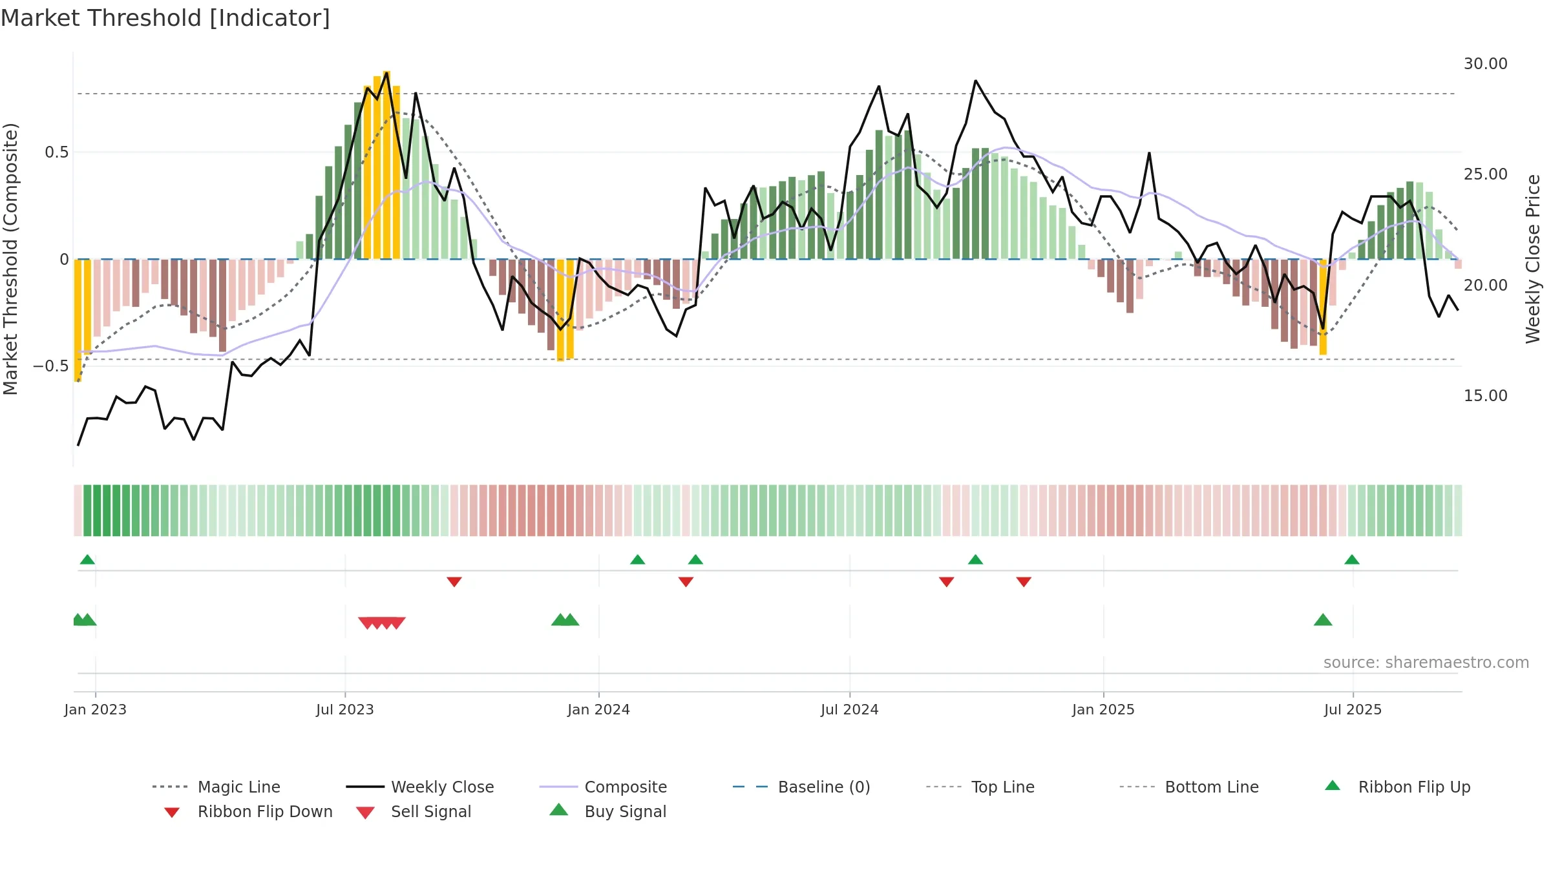The height and width of the screenshot is (872, 1551).
Task: Toggle the Sell Signal legend entry
Action: pyautogui.click(x=414, y=811)
